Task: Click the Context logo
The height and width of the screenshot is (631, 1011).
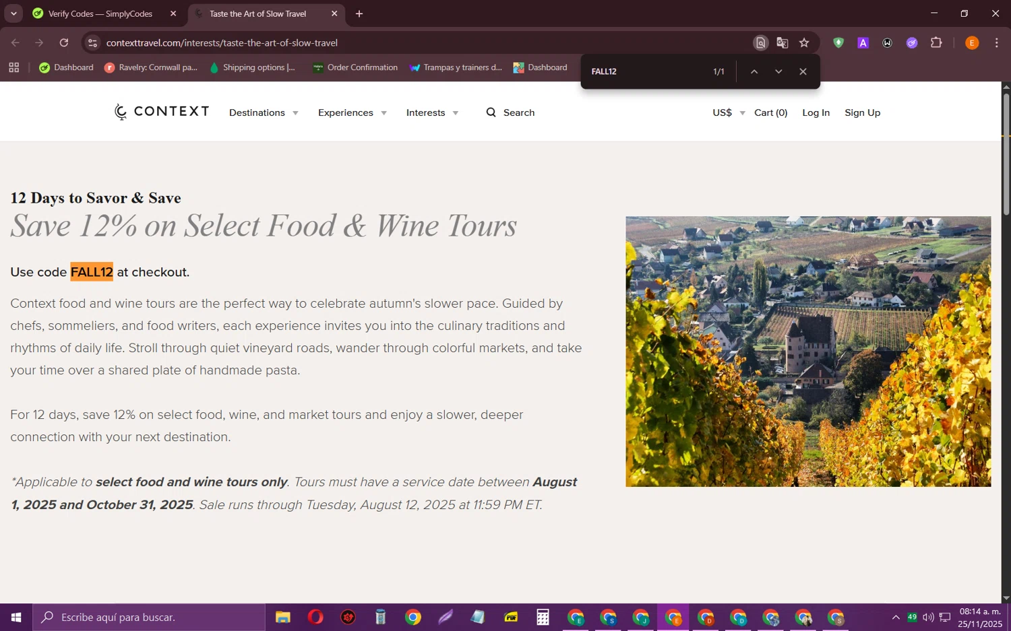Action: coord(162,112)
